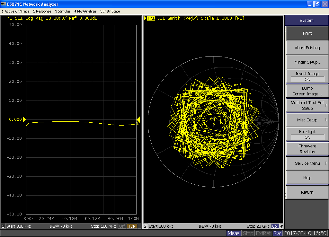Screen dimensions: 329x237
Task: Click Start 300 kHz in channel 2 bar
Action: point(161,226)
